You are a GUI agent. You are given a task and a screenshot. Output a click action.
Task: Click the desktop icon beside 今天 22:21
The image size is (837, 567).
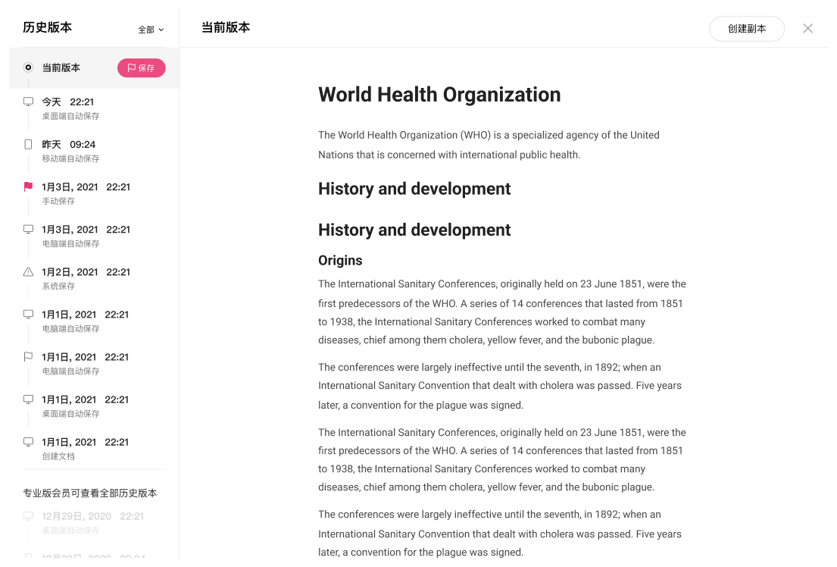28,102
